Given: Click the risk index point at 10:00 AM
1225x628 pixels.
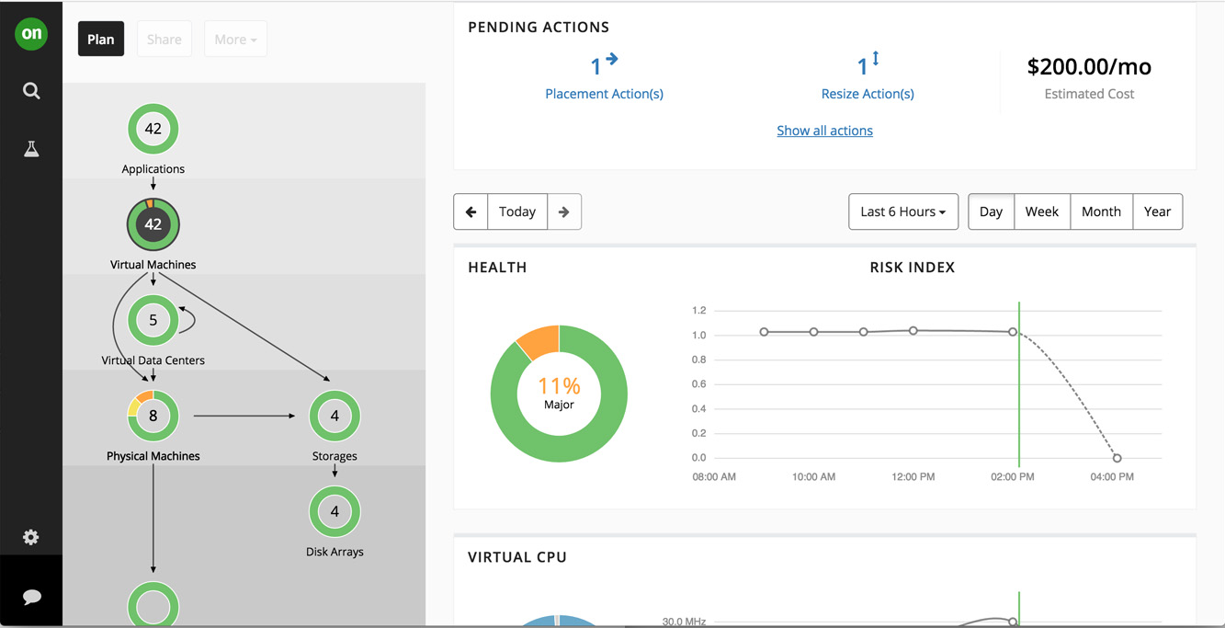Looking at the screenshot, I should pos(814,332).
